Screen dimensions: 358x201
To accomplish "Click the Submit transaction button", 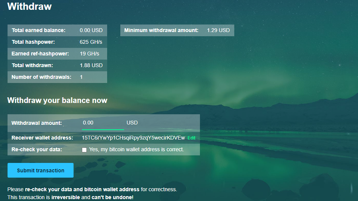I will pos(40,170).
